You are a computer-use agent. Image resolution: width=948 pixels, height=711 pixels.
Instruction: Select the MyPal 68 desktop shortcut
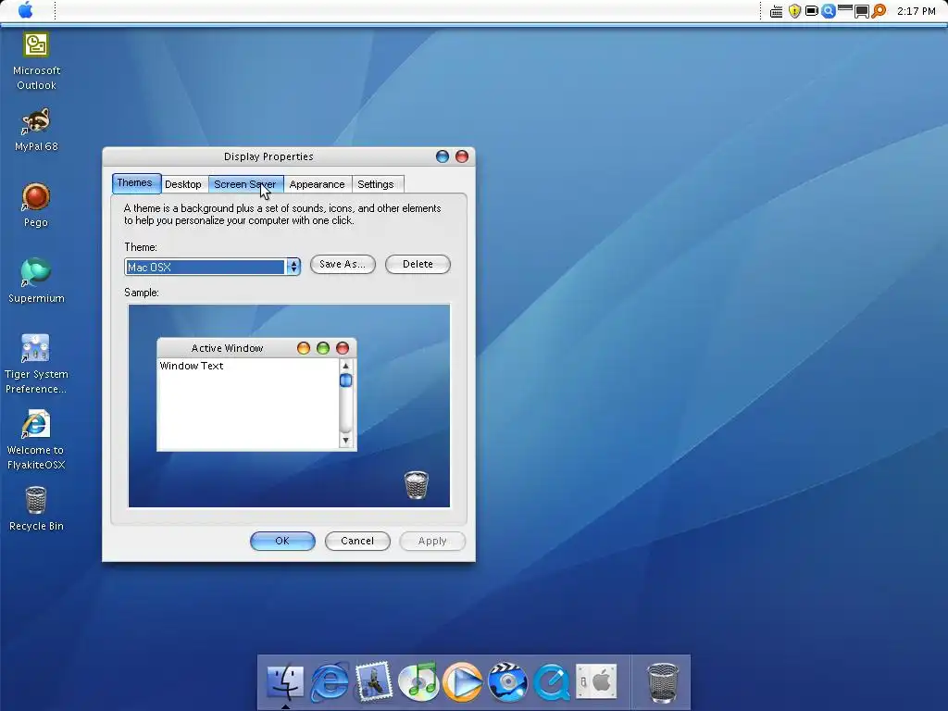[x=36, y=130]
